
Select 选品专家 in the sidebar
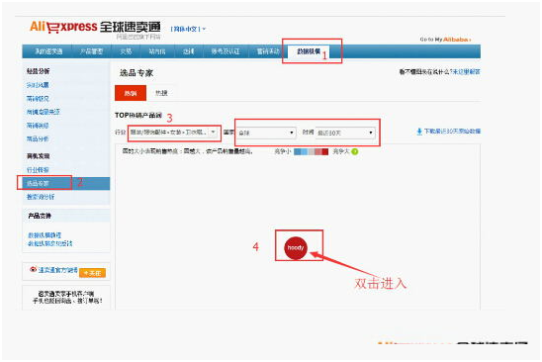66,183
